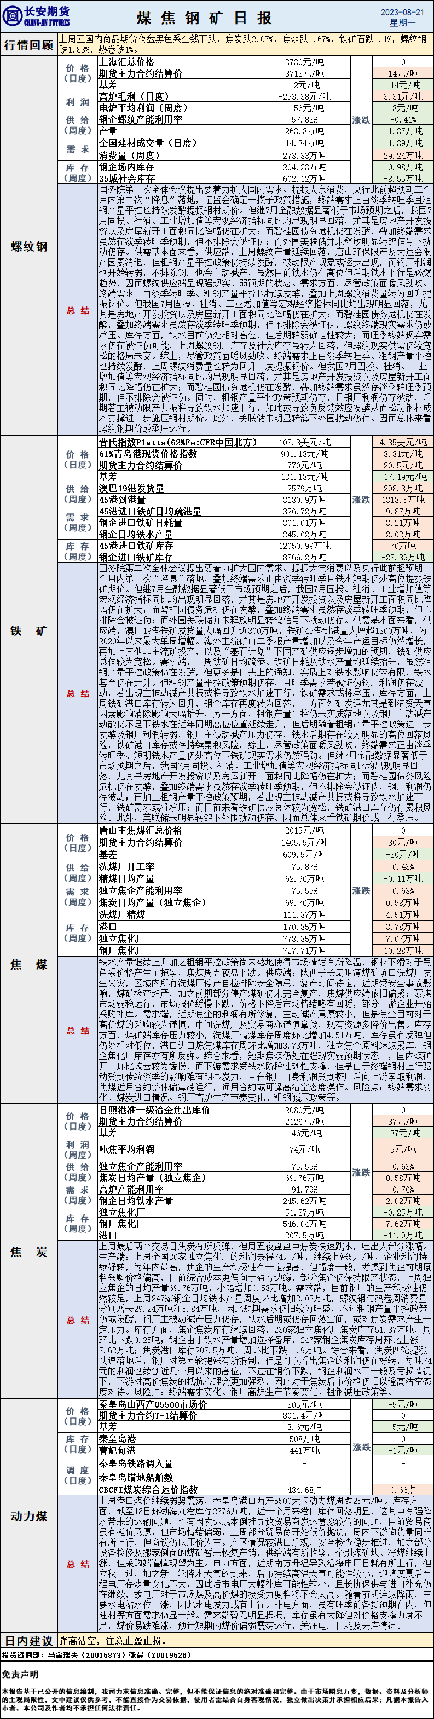Viewport: 434px width, 1719px height.
Task: Select the 钢企场内库存 row label
Action: [x=126, y=167]
